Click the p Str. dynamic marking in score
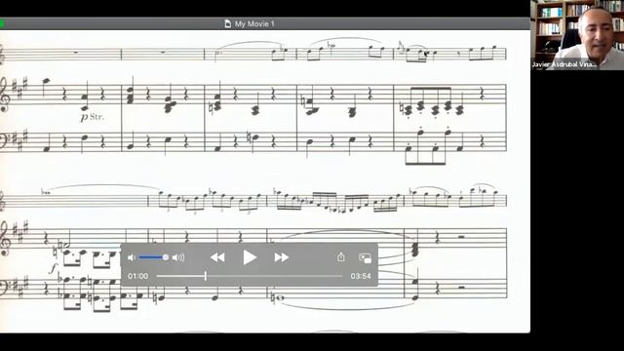 pos(92,117)
